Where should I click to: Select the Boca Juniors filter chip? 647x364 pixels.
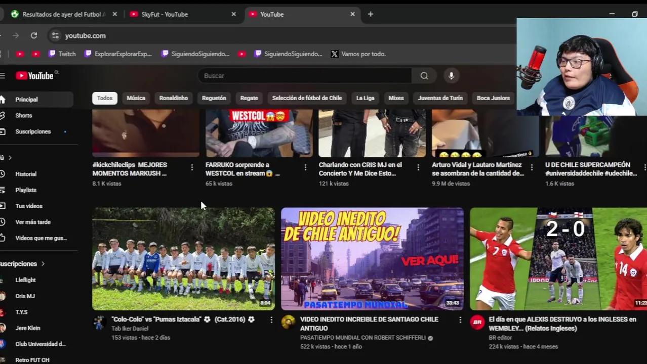click(493, 98)
